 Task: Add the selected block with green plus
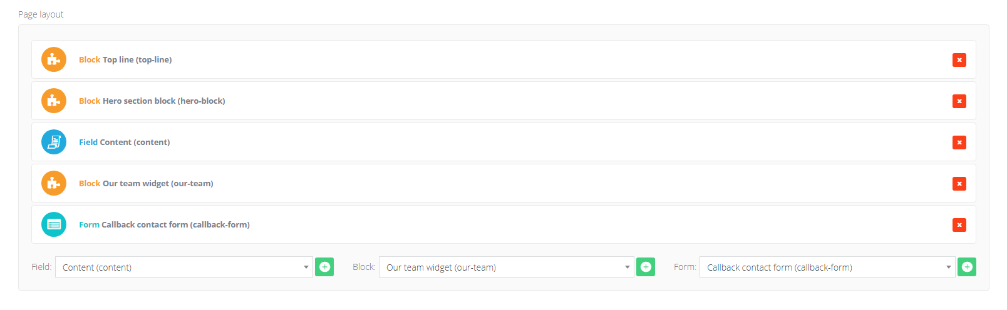646,267
